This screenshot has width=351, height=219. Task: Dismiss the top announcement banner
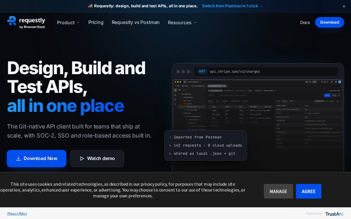click(344, 6)
